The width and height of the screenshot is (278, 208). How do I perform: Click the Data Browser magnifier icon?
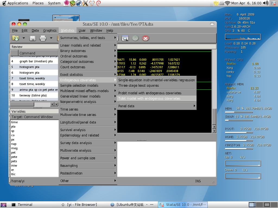tap(125, 38)
